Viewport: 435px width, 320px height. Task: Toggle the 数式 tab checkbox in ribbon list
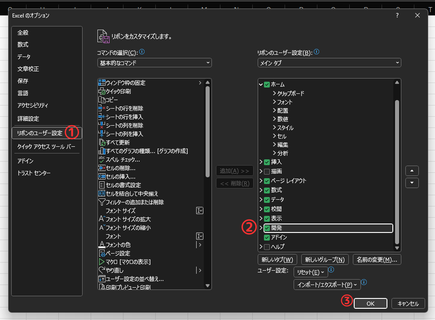(267, 190)
